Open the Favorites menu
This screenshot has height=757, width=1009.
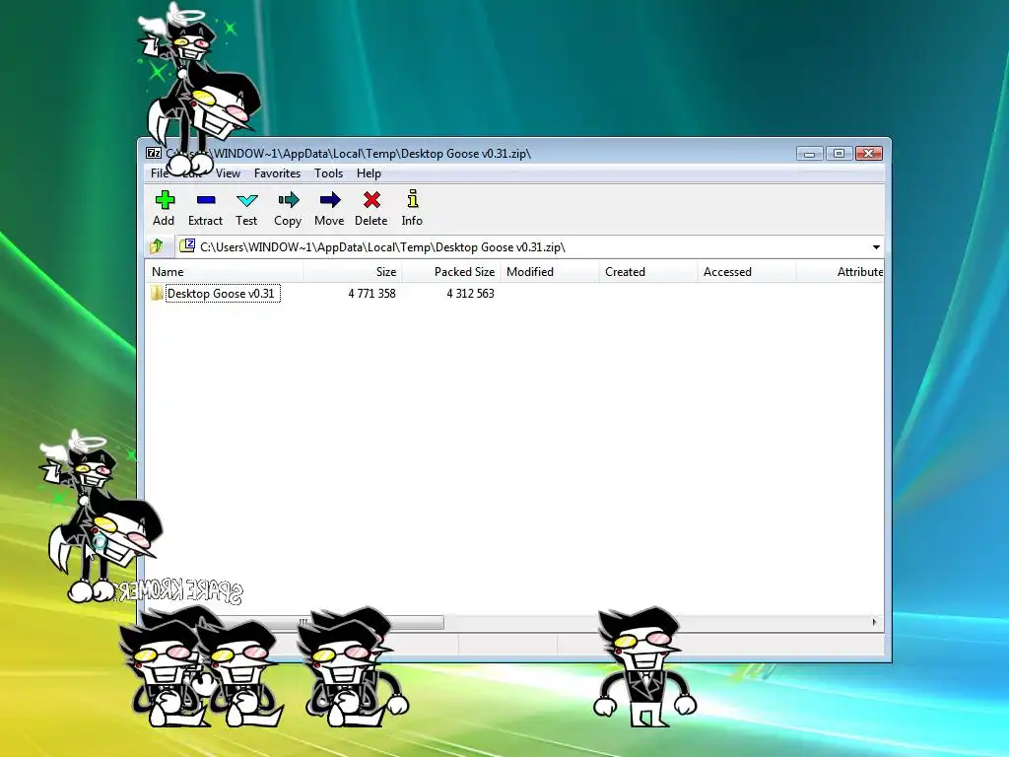pos(277,173)
